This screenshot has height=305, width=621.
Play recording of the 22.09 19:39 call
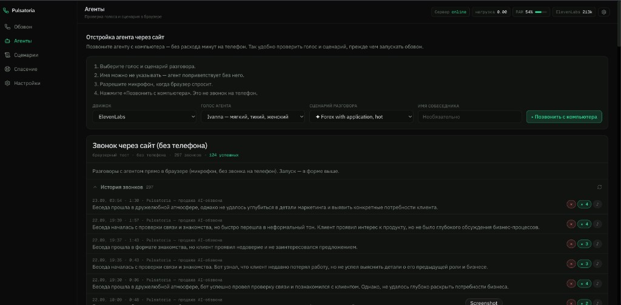[x=597, y=224]
